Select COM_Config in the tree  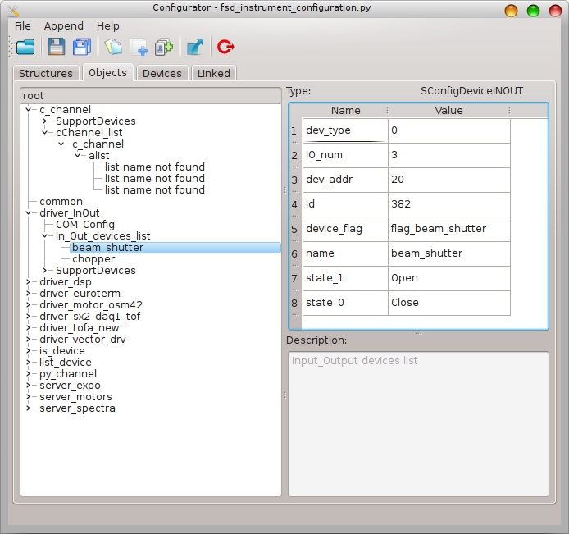click(x=84, y=225)
